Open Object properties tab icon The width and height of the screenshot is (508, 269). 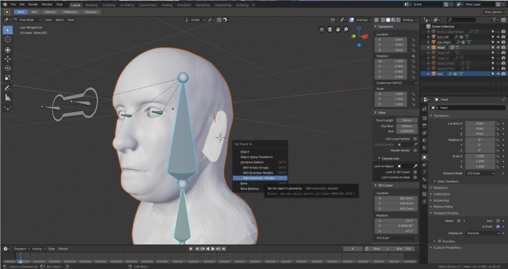pos(424,157)
